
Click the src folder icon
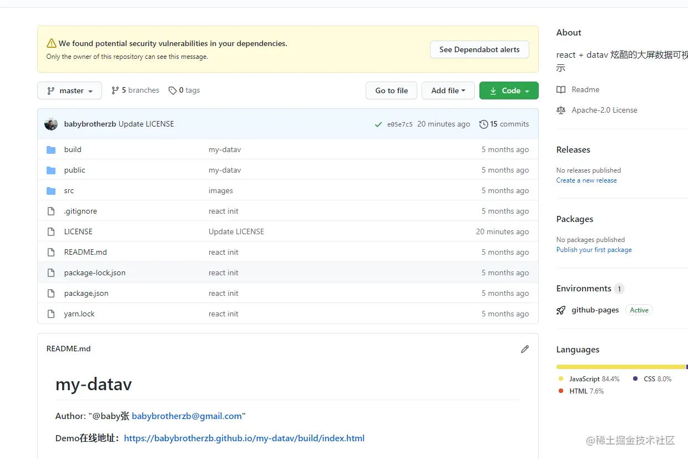51,190
